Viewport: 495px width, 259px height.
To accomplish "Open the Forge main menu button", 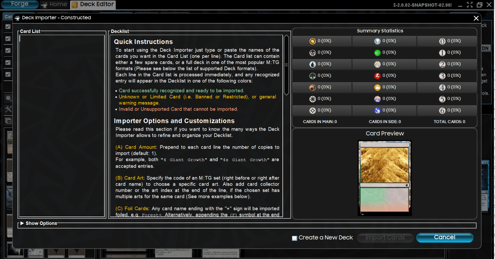I will 19,5.
